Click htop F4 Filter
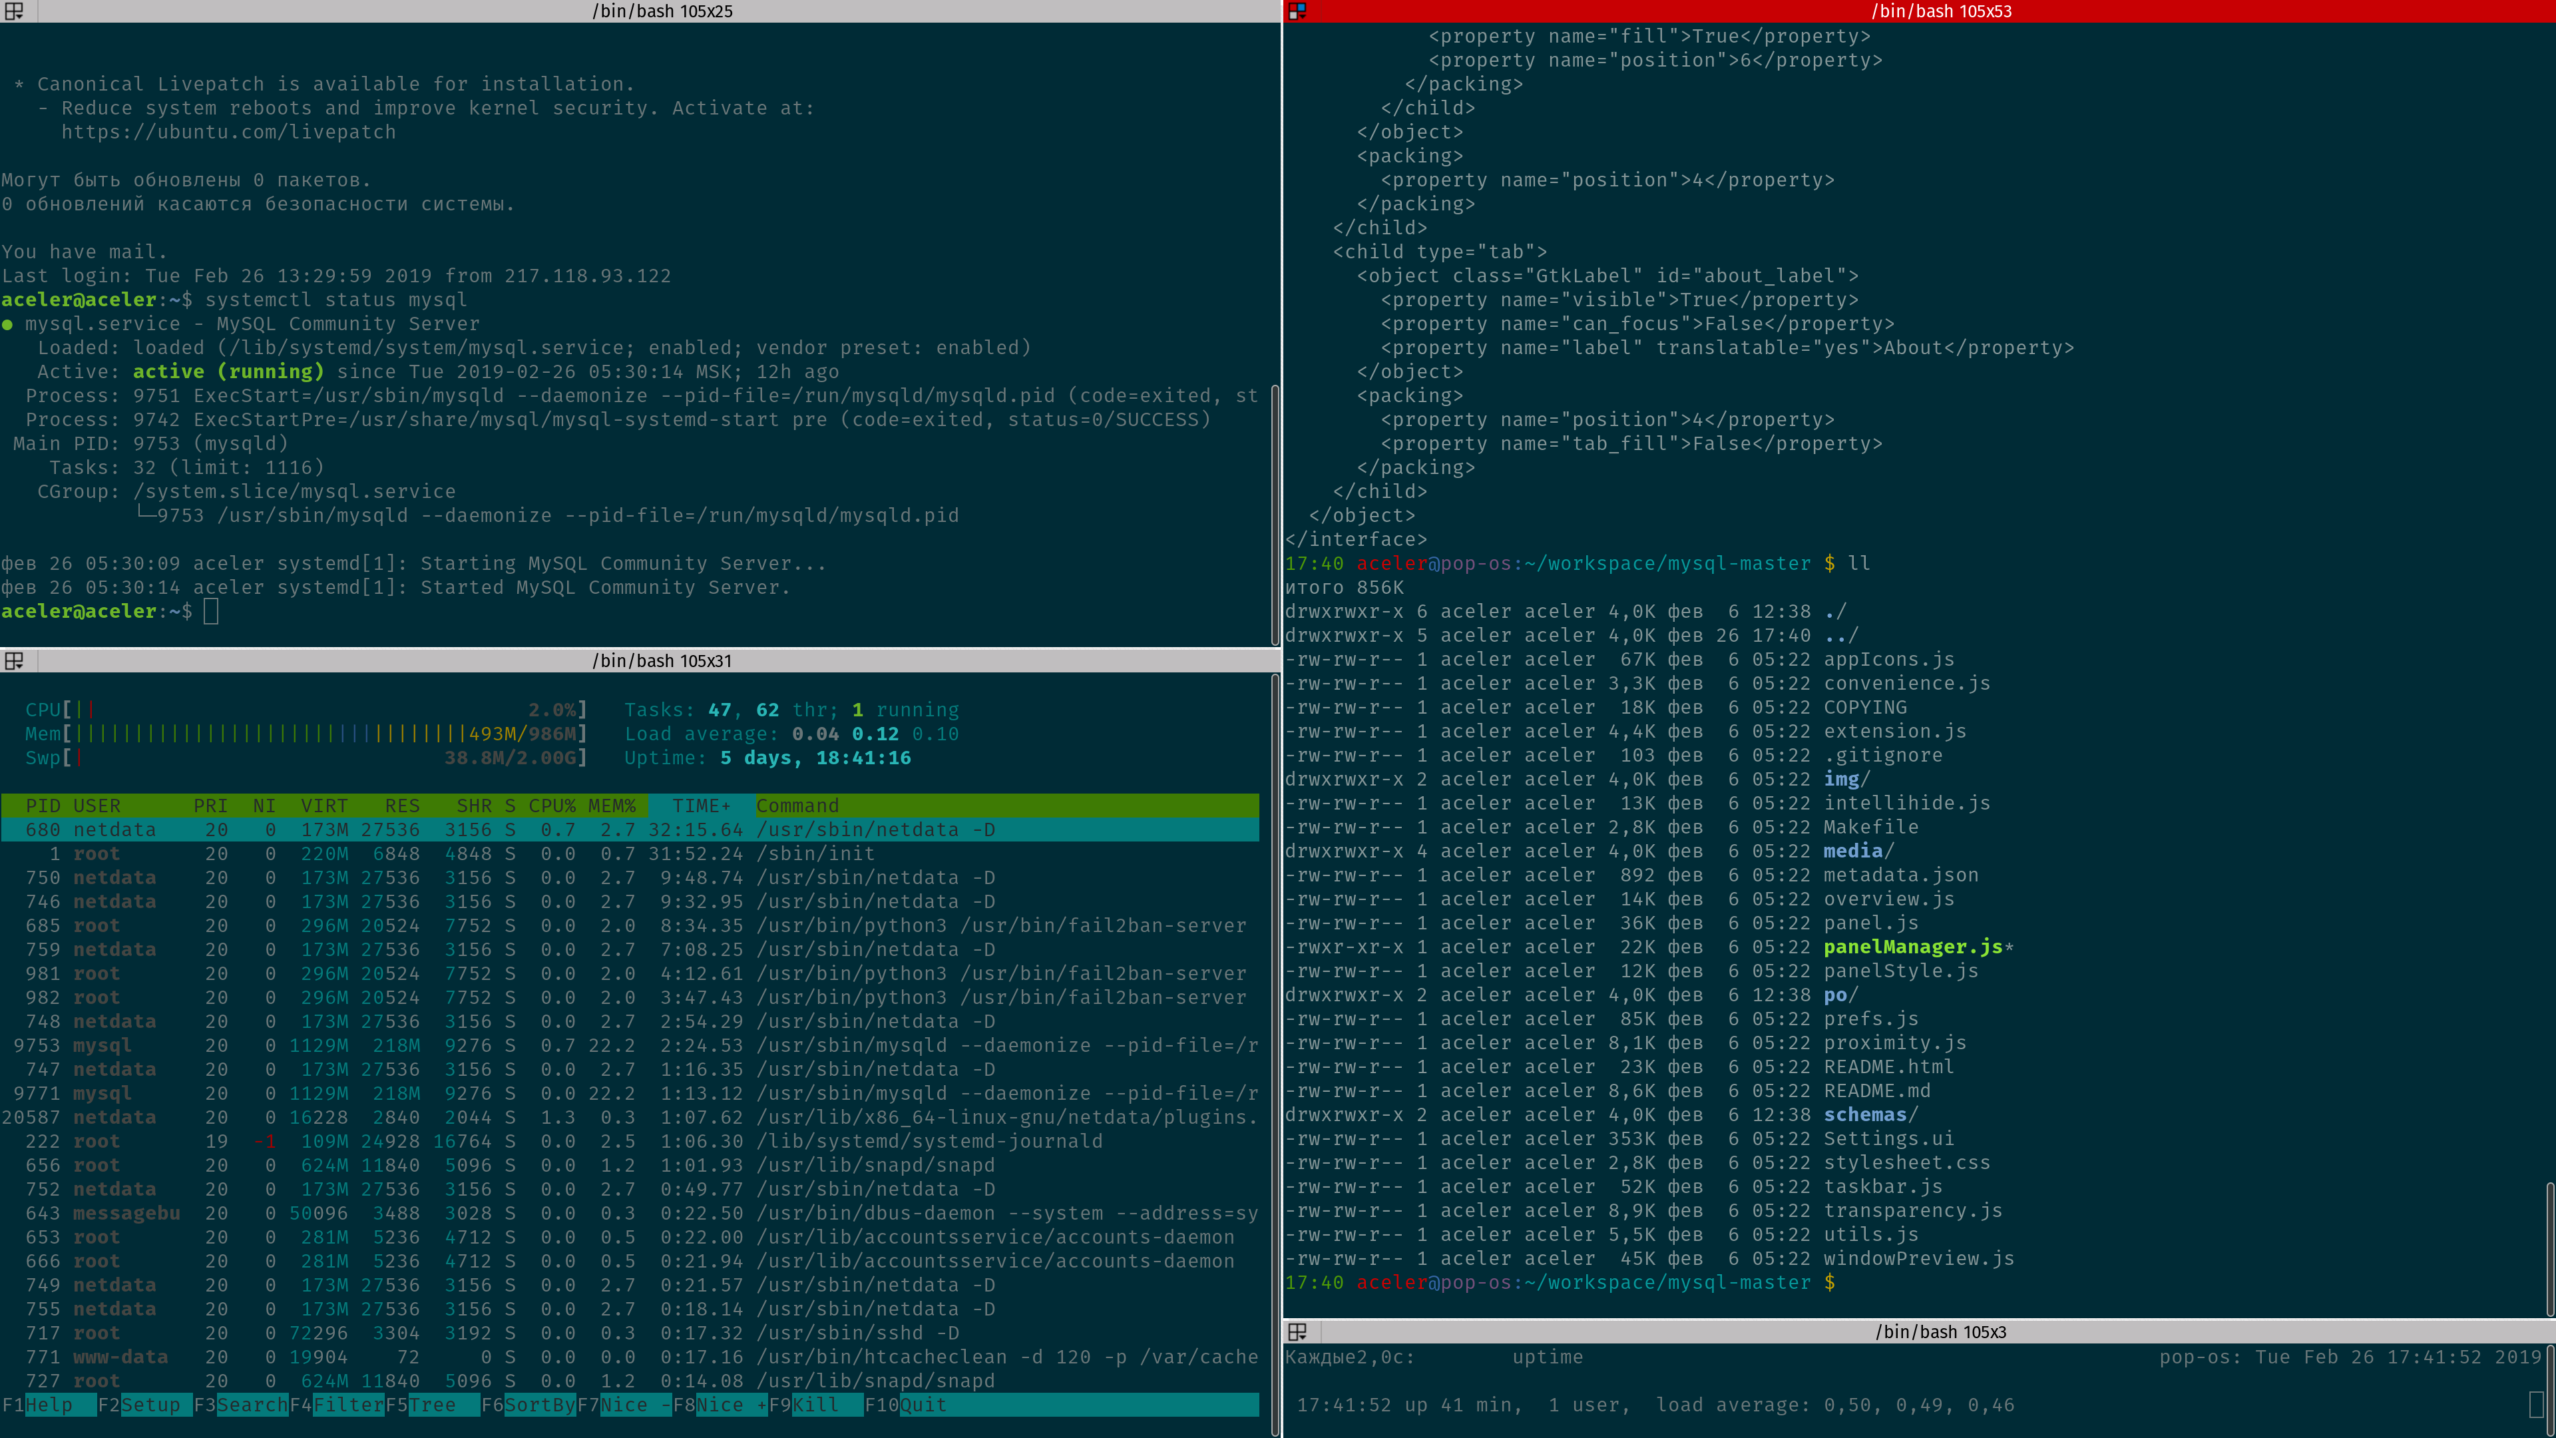The height and width of the screenshot is (1438, 2556). click(x=337, y=1405)
